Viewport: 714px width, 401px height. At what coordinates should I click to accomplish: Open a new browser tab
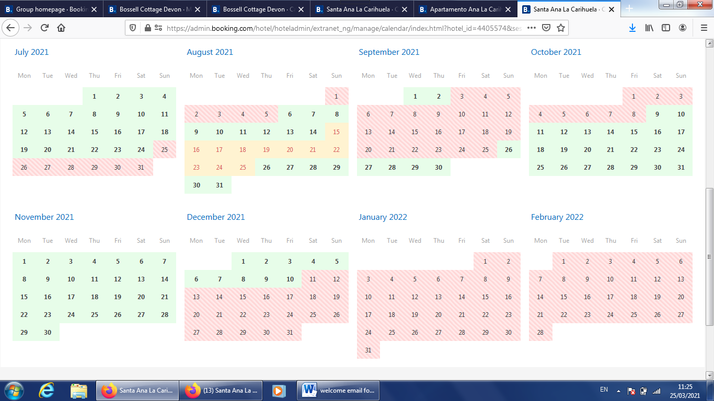click(629, 9)
